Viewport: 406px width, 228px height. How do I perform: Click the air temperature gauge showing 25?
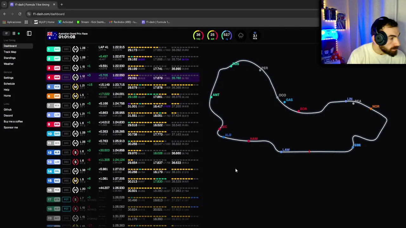212,35
